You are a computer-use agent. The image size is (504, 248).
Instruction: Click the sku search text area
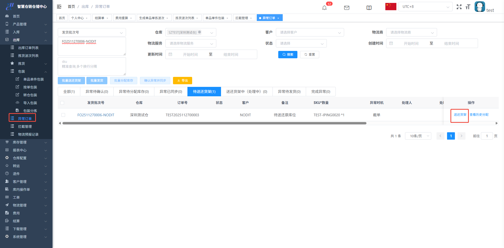[92, 66]
